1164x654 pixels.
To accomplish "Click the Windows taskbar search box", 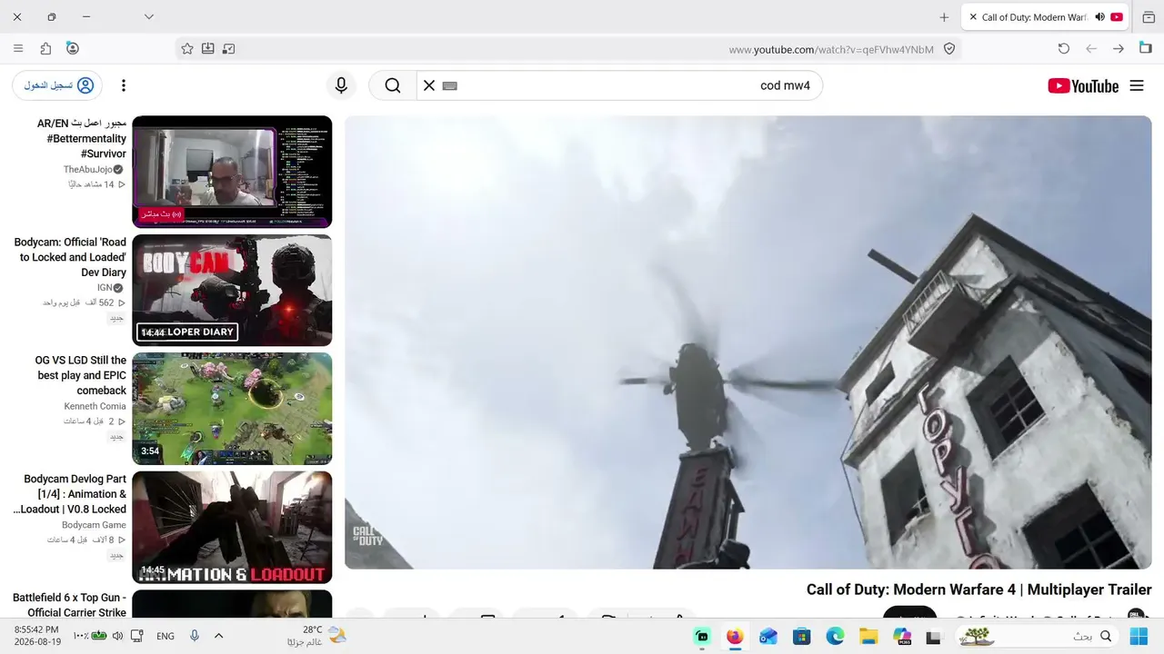I will point(1039,637).
